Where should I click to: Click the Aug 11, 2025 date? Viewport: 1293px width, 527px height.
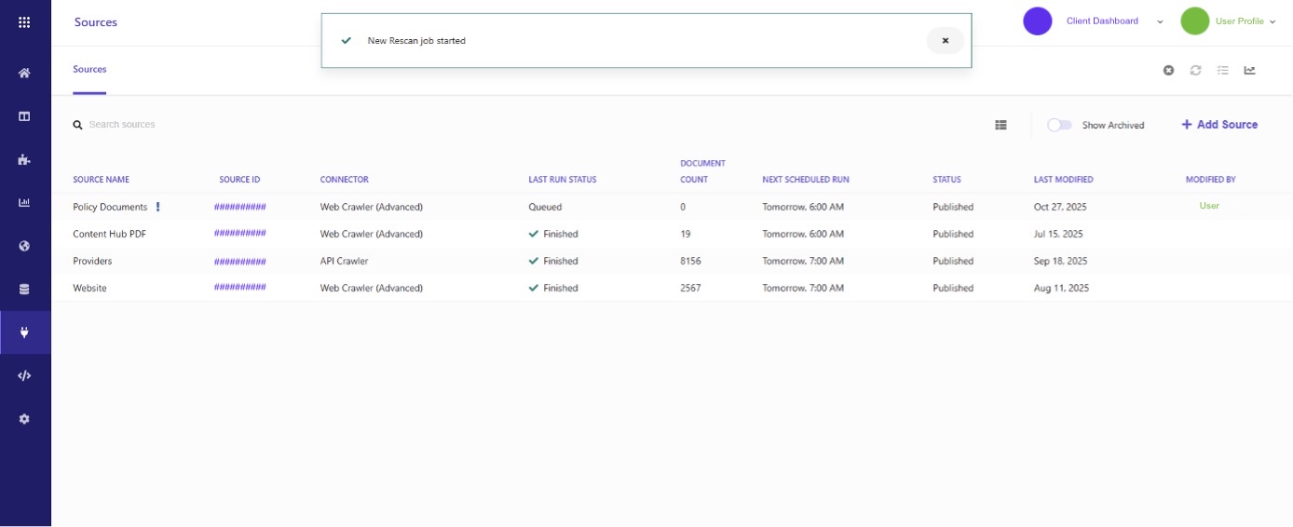tap(1061, 288)
